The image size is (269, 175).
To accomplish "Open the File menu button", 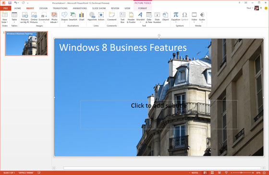I will tap(5, 8).
